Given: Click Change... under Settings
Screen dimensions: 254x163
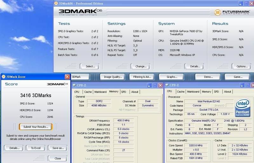Looking at the screenshot, I should pos(140,66).
